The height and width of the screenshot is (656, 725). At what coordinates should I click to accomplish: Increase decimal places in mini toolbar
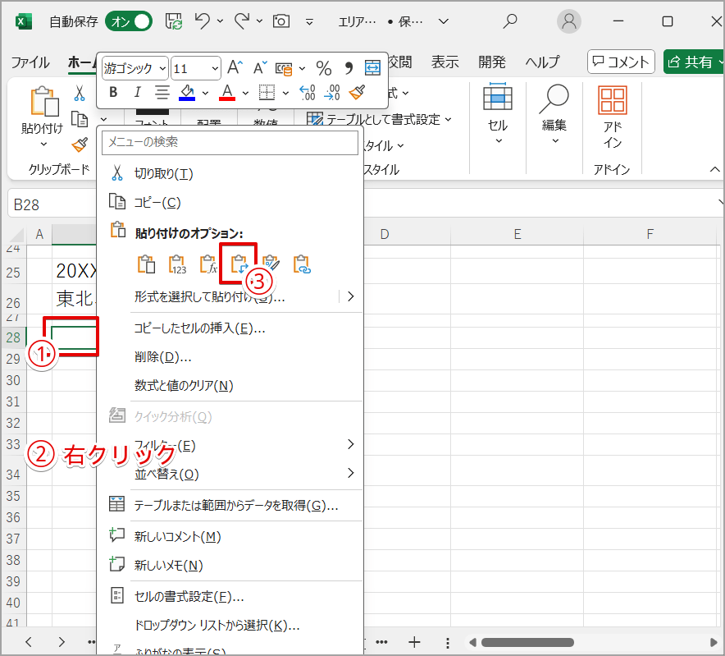coord(307,92)
